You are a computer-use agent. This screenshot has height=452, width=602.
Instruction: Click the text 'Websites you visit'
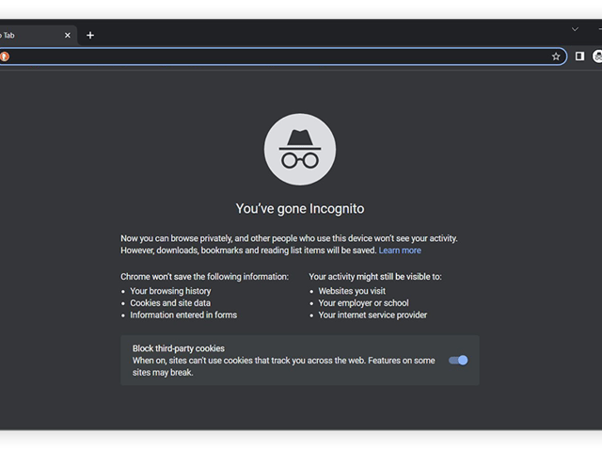click(x=352, y=291)
